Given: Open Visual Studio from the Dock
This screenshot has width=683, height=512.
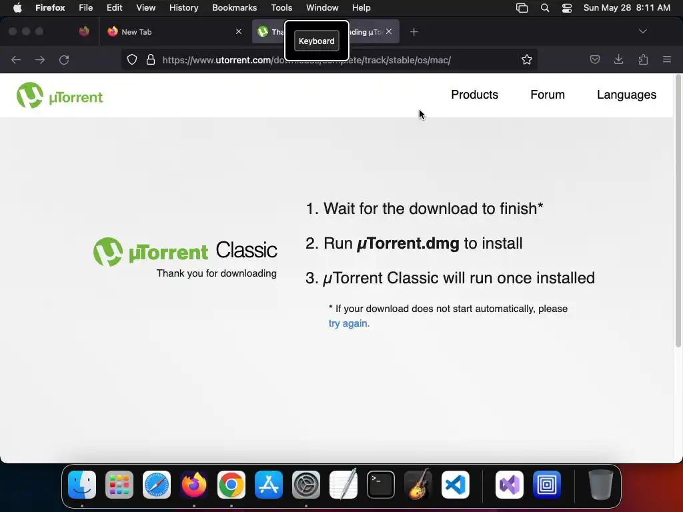Looking at the screenshot, I should click(x=510, y=485).
